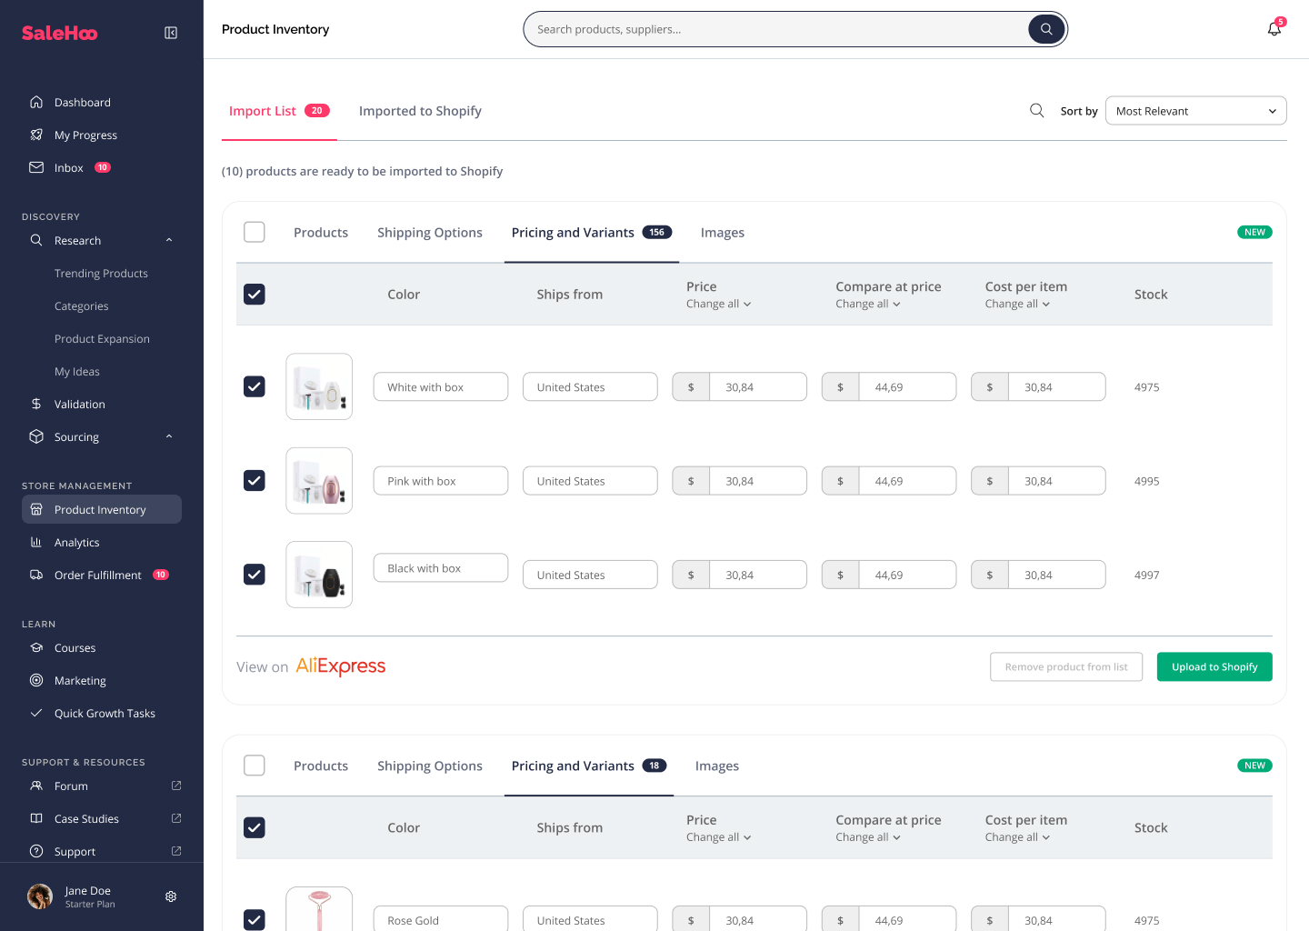Click the Pink with box product thumbnail
The width and height of the screenshot is (1309, 931).
click(x=319, y=480)
